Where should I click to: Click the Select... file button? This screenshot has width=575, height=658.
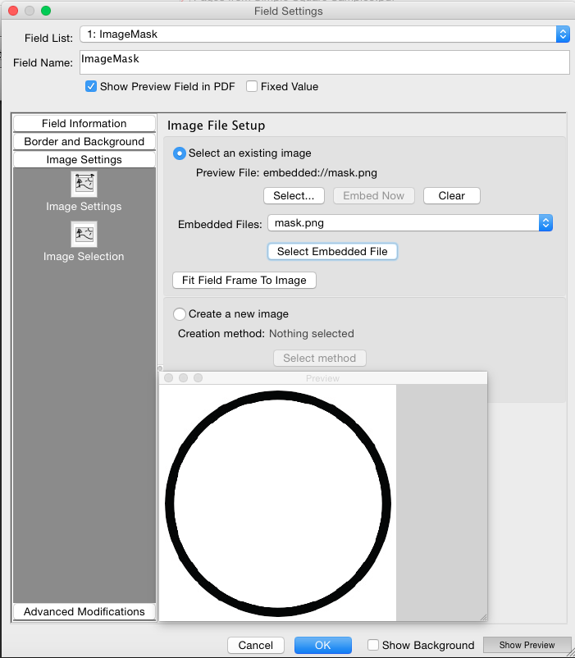(x=294, y=196)
